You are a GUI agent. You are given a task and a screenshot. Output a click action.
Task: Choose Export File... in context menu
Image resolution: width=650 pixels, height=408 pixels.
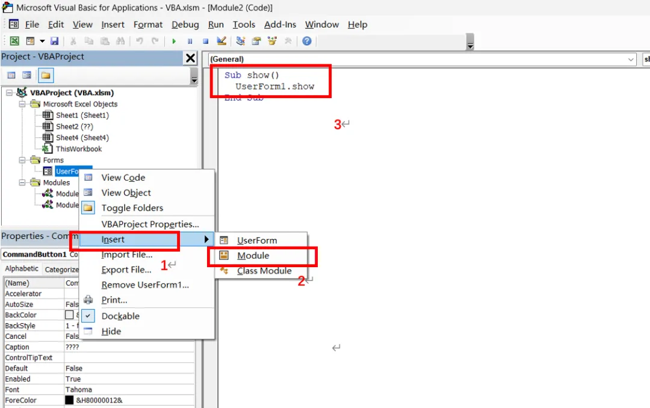[147, 270]
